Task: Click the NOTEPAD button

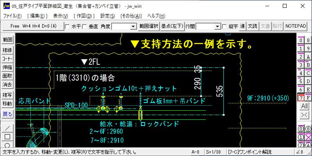Action: (296, 26)
